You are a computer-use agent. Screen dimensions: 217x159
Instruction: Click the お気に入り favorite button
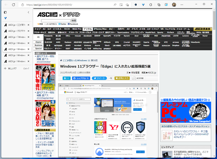pos(122,78)
